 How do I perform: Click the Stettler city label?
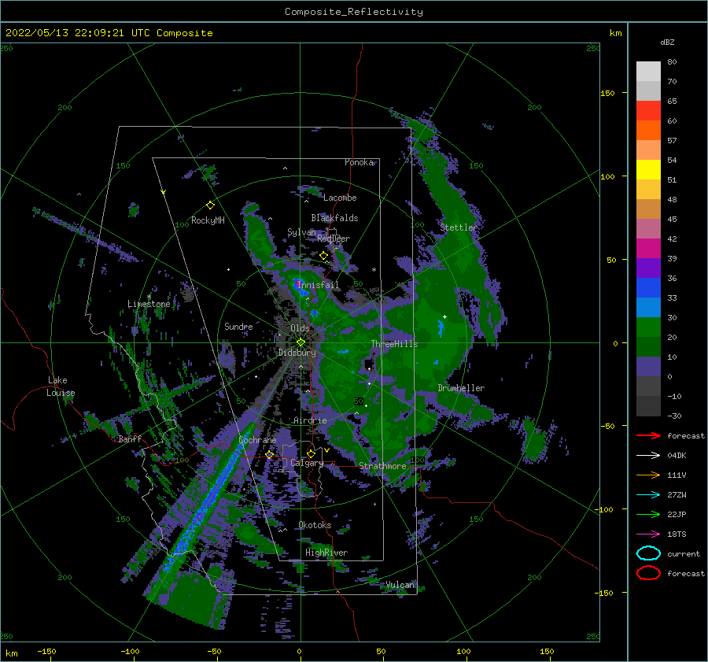coord(459,227)
